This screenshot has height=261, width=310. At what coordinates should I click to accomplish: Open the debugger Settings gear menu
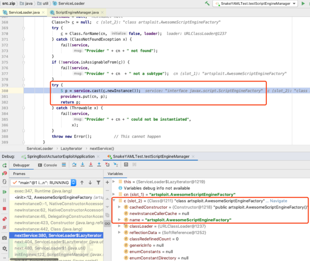(4, 248)
